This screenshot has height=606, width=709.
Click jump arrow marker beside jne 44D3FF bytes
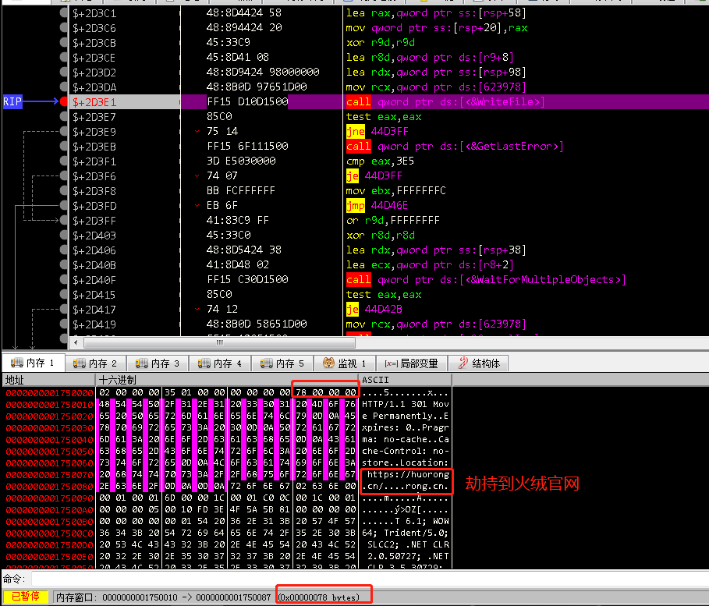point(197,132)
